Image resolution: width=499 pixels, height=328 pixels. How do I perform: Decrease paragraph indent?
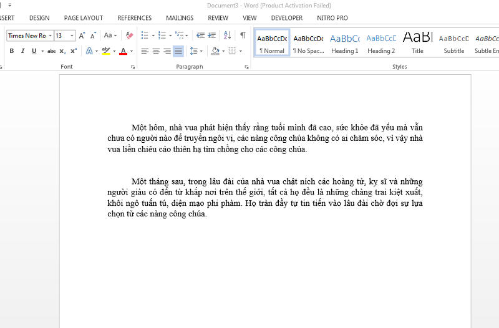coord(200,36)
